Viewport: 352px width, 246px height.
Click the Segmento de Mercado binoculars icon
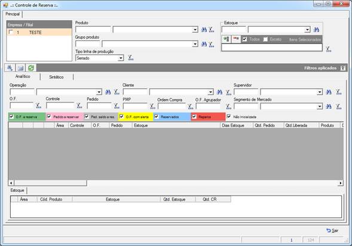(329, 107)
